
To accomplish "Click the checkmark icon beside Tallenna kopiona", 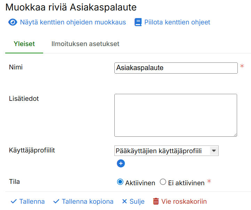I will 56,201.
